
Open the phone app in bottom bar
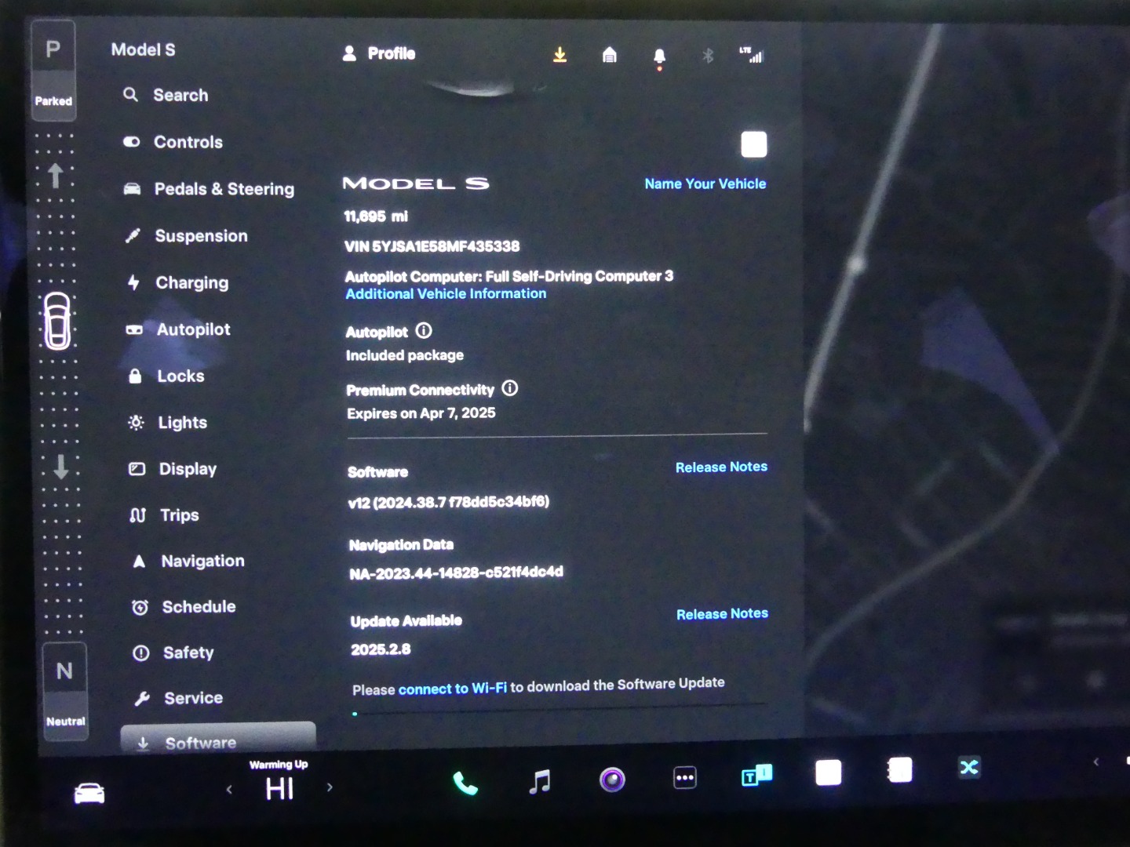point(465,783)
